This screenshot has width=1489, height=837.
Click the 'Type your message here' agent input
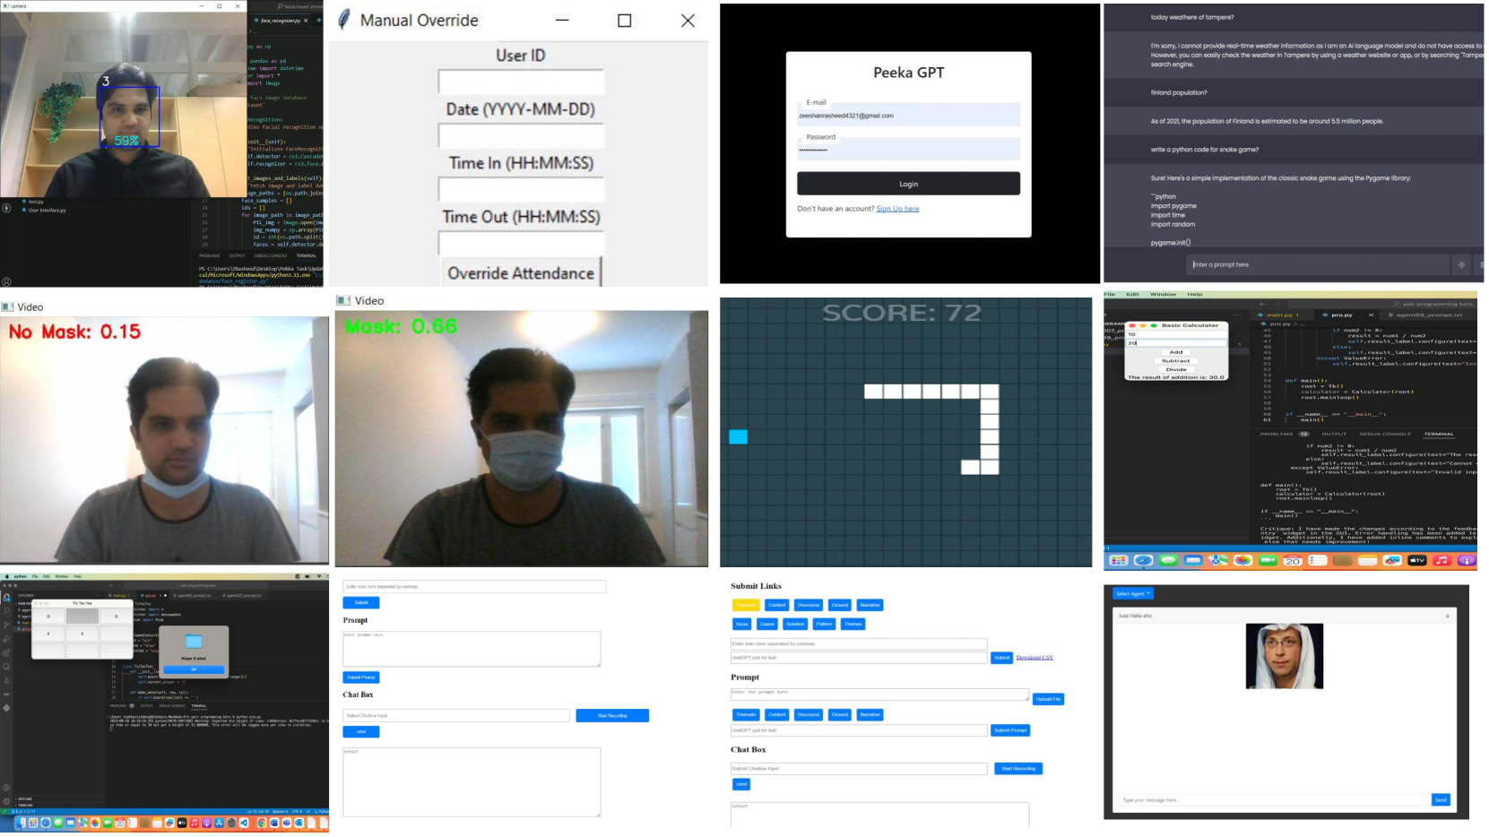[1274, 800]
